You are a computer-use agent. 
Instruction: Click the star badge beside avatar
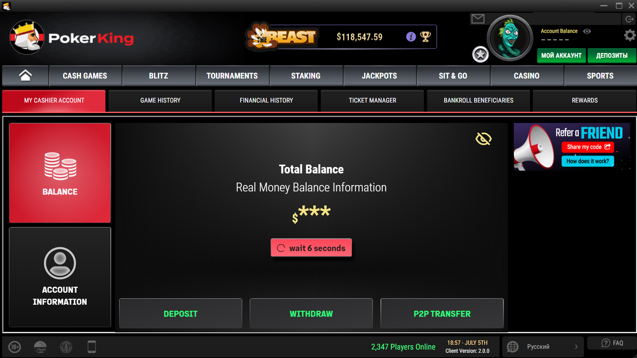[x=481, y=54]
